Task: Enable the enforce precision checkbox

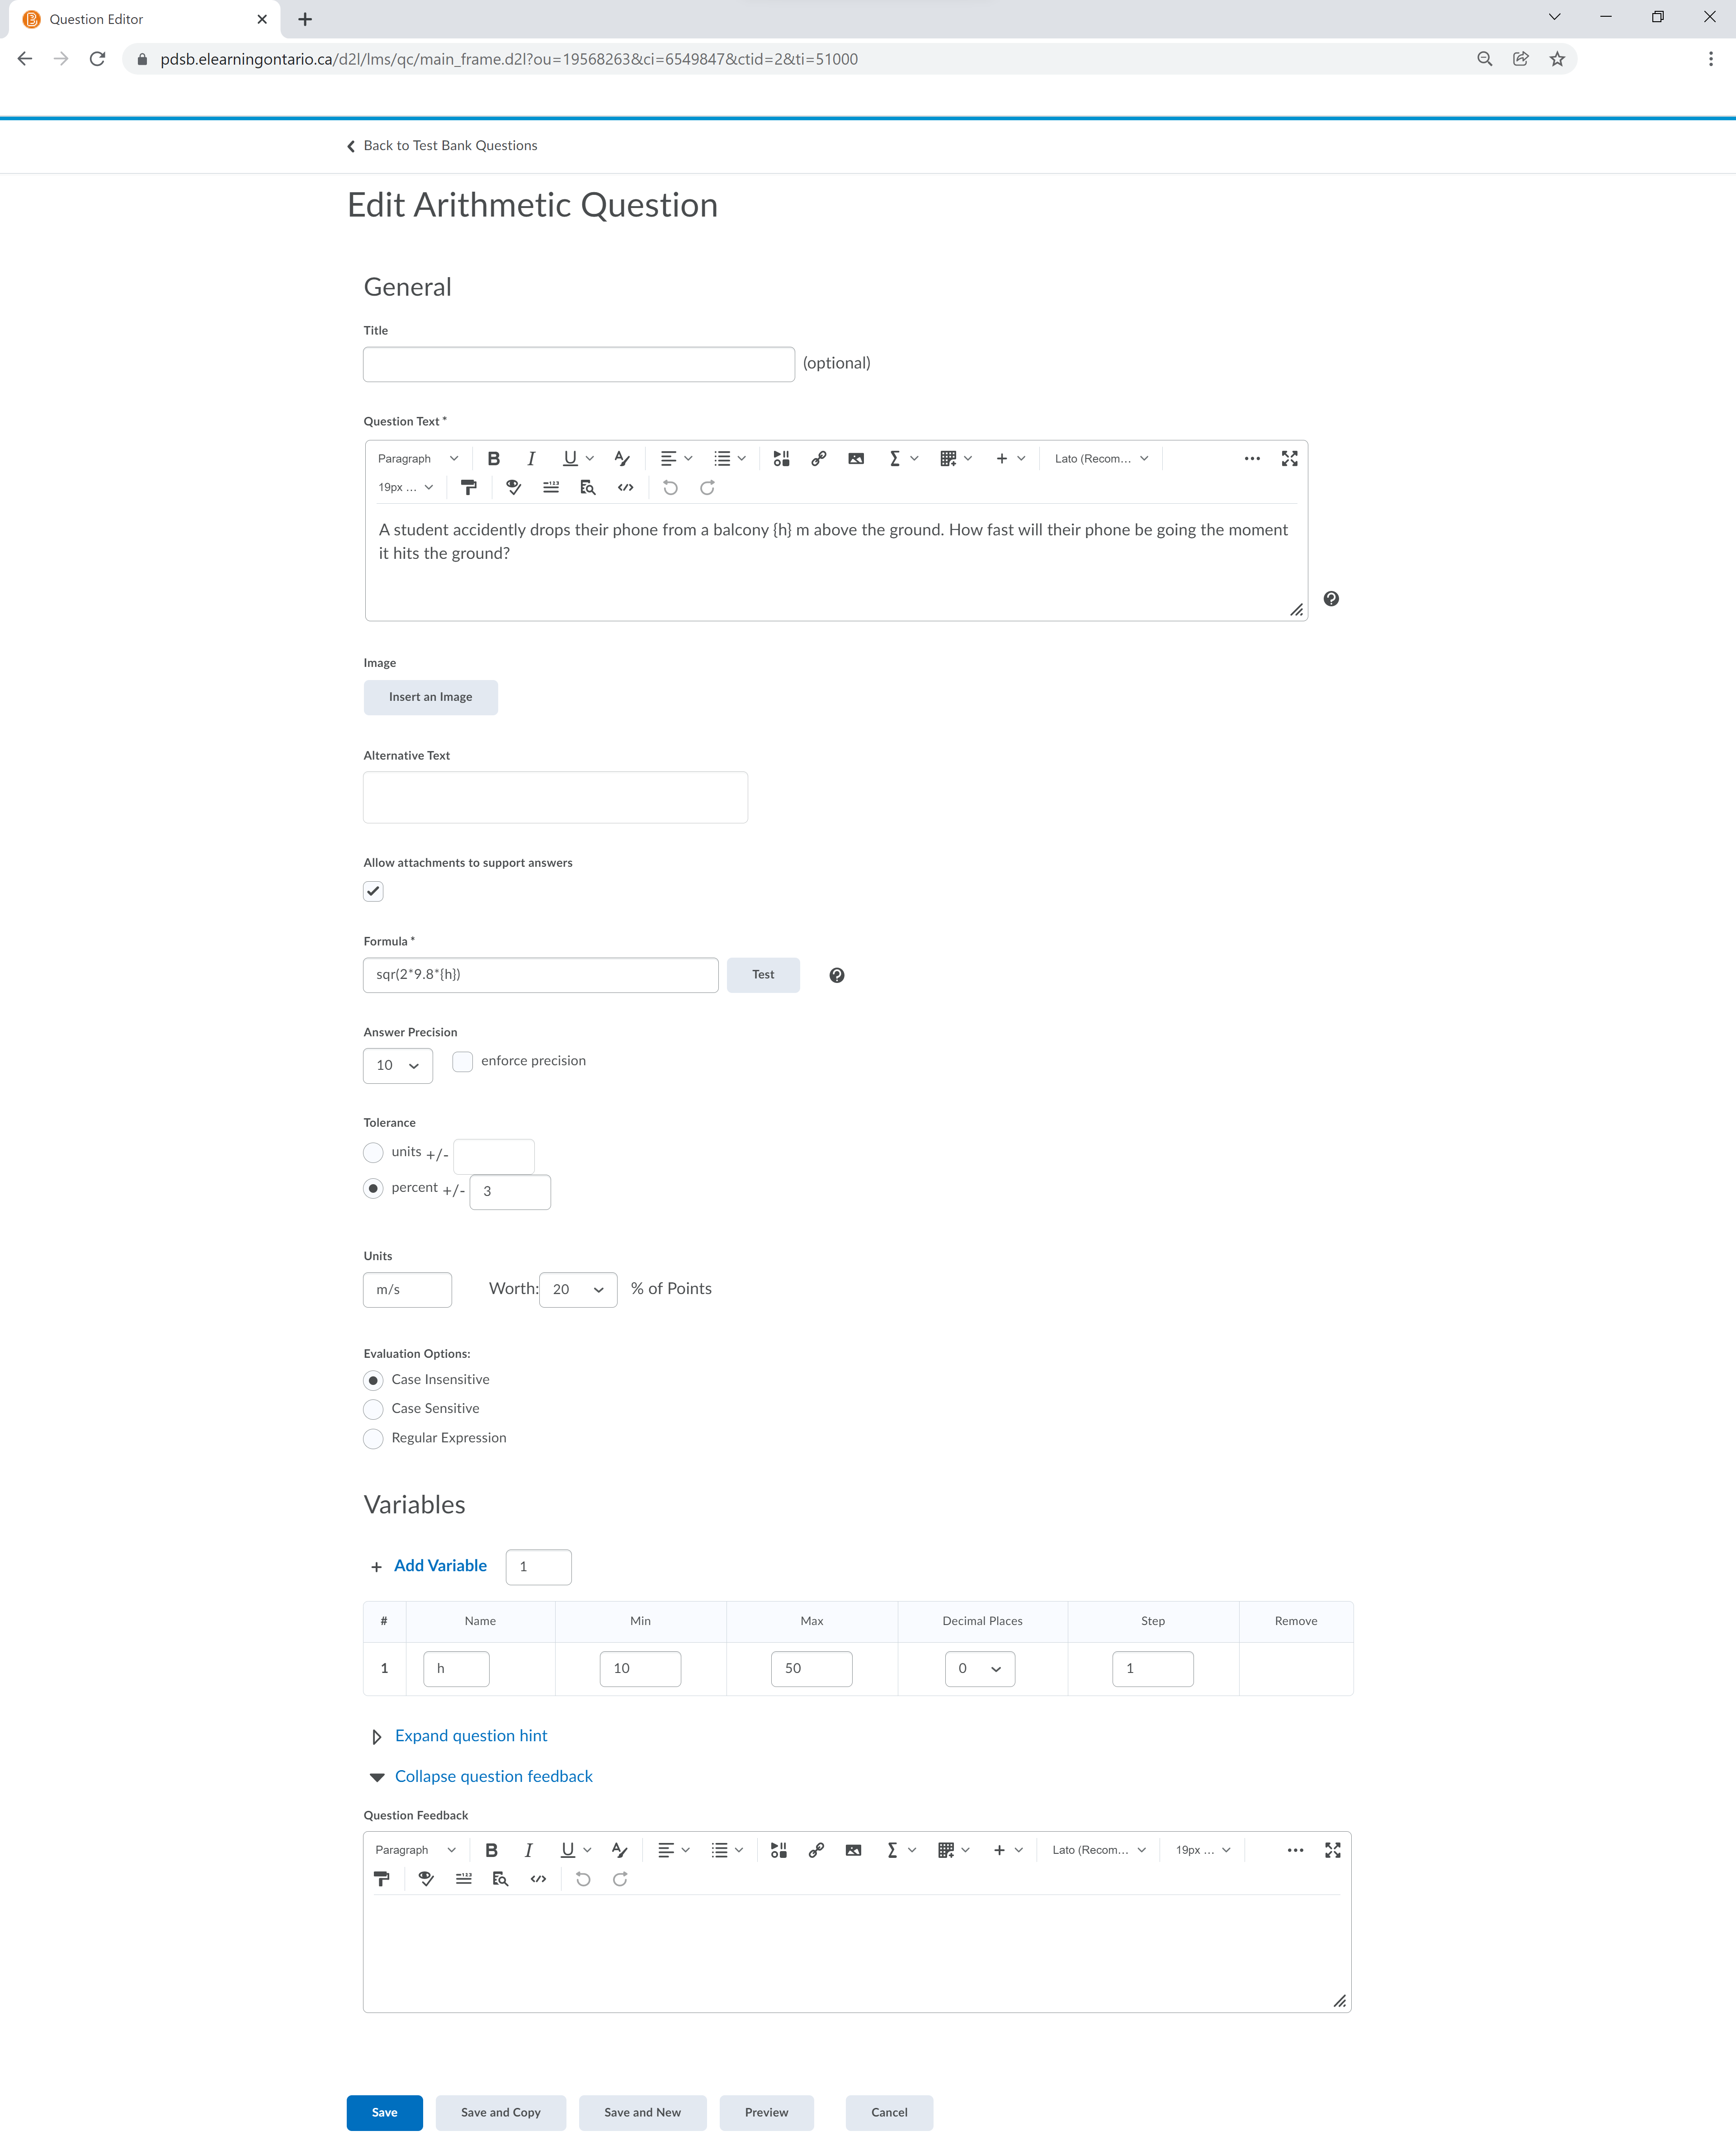Action: [462, 1061]
